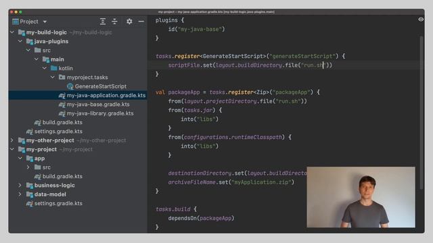
Task: Click the my-other-project folder icon
Action: click(22, 140)
